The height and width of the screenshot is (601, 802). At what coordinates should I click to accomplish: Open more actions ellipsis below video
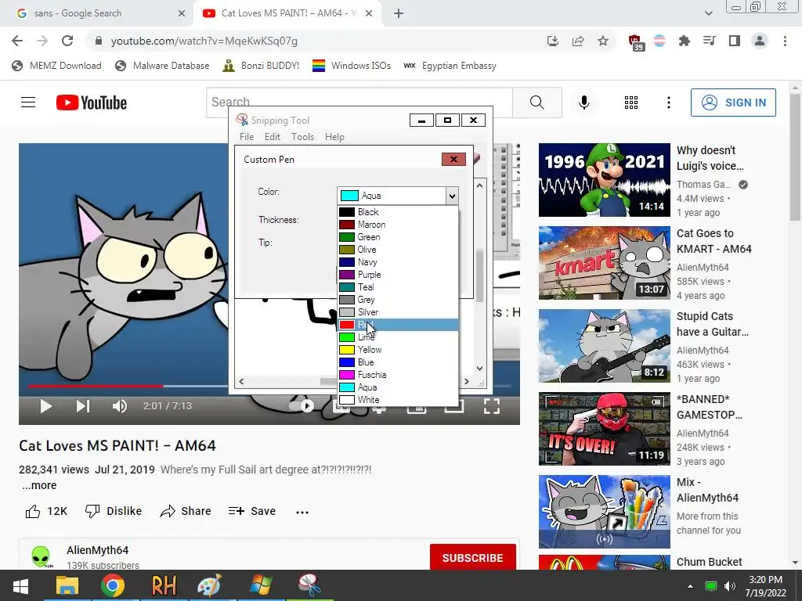(x=302, y=512)
